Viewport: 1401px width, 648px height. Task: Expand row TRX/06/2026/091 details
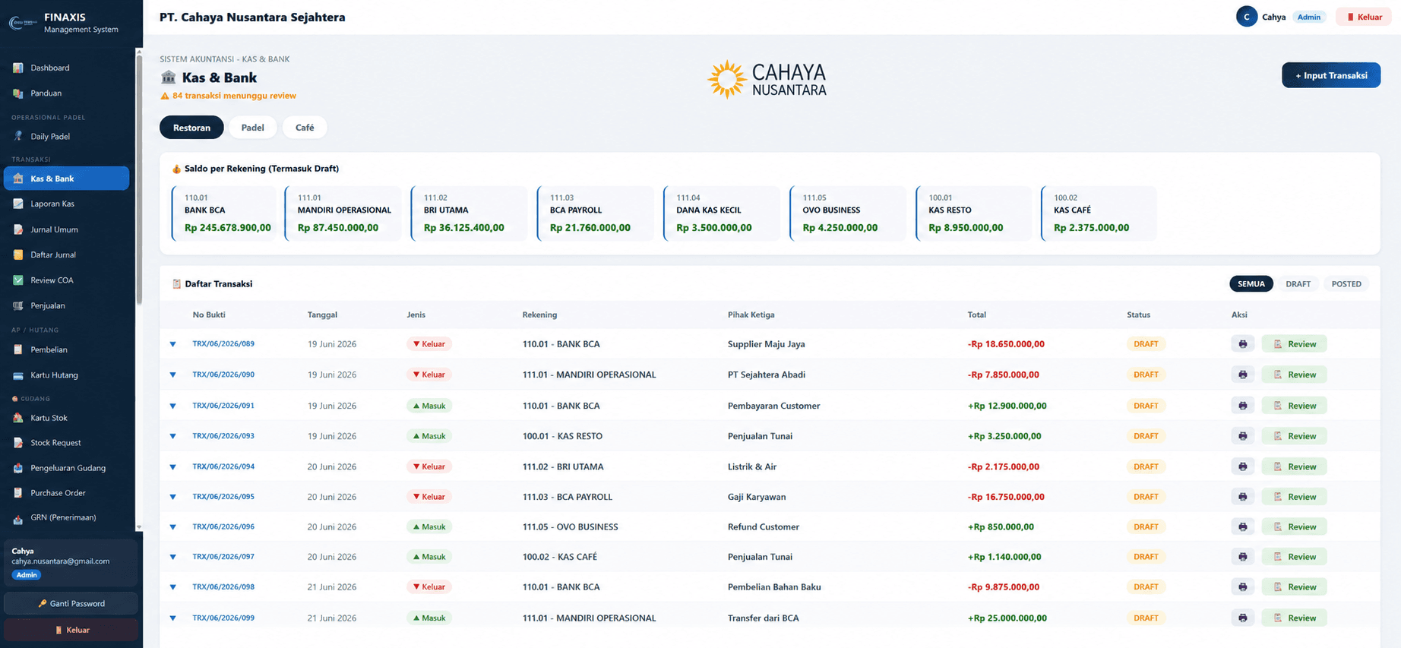[x=173, y=406]
